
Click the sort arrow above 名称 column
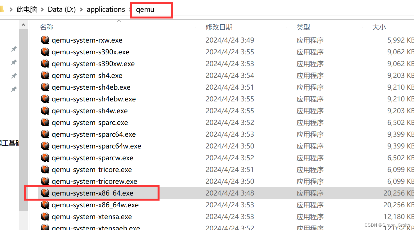119,20
